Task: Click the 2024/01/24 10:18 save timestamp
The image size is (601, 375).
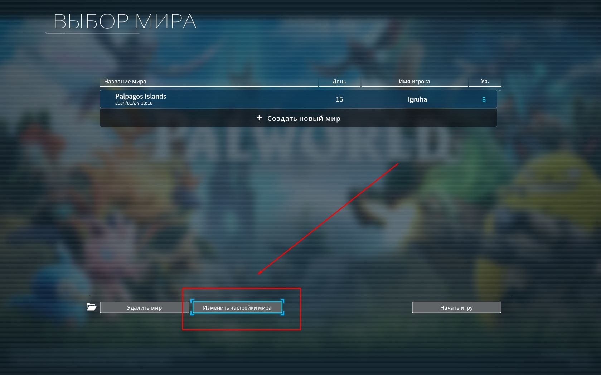Action: click(134, 103)
